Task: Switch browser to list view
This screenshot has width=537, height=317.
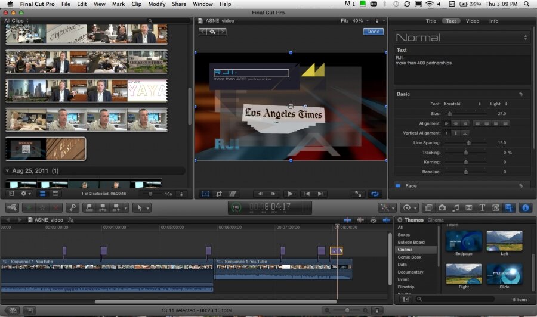Action: click(55, 194)
